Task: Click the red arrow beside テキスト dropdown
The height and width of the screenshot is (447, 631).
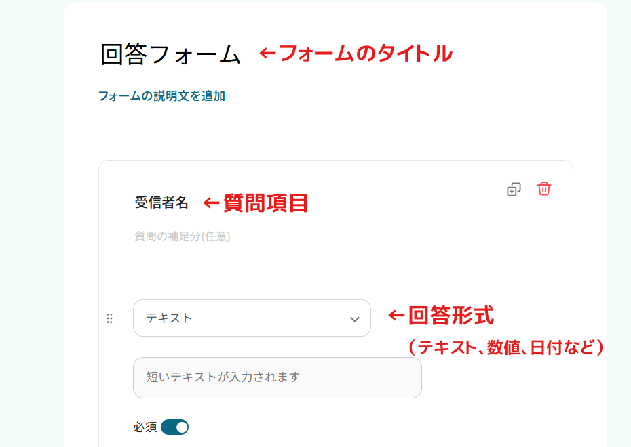Action: (396, 315)
